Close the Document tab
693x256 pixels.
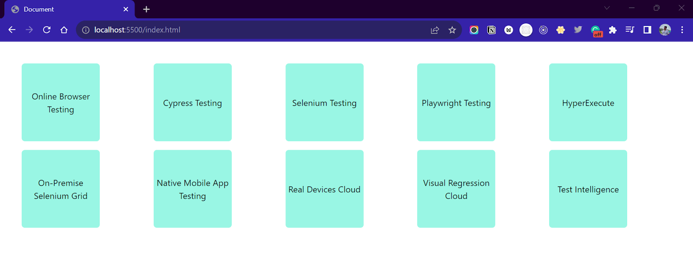(126, 9)
